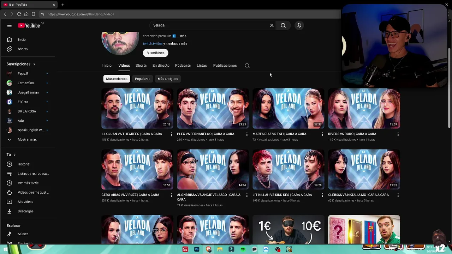Open Spotify from the taskbar
Image resolution: width=452 pixels, height=254 pixels.
243,249
